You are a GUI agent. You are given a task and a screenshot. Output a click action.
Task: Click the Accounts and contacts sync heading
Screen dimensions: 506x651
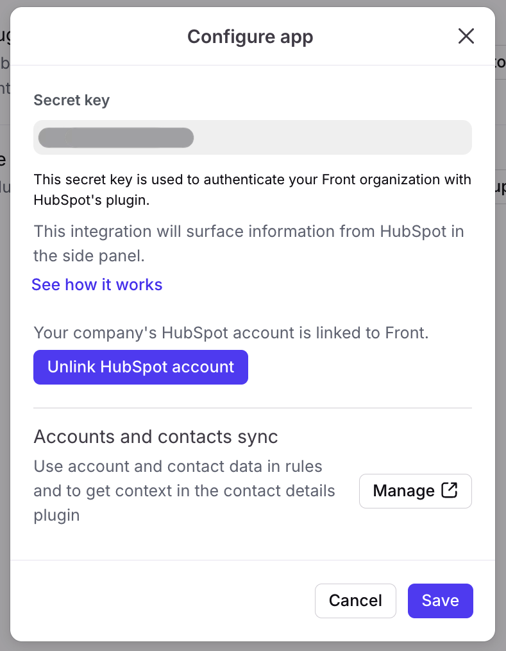(156, 437)
